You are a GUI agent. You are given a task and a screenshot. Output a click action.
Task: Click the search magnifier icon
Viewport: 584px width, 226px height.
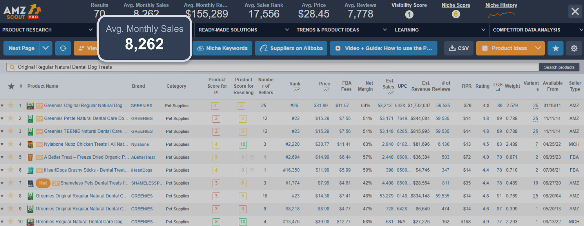pyautogui.click(x=12, y=67)
